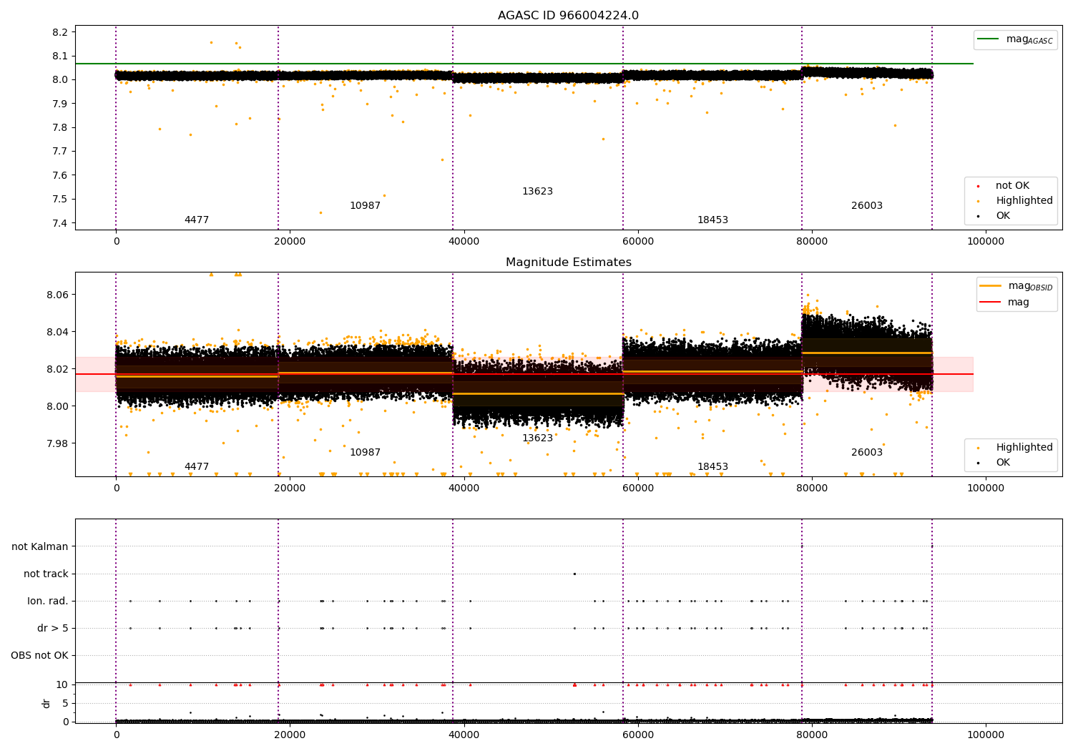Image resolution: width=1073 pixels, height=751 pixels.
Task: Click the '8.0' y-axis tick in top panel
Action: pos(60,79)
